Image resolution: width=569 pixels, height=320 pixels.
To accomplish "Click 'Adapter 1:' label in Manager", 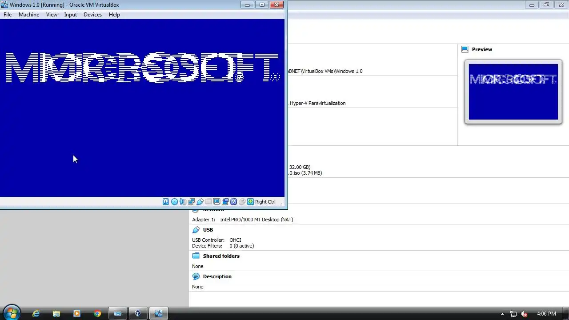I will (204, 220).
